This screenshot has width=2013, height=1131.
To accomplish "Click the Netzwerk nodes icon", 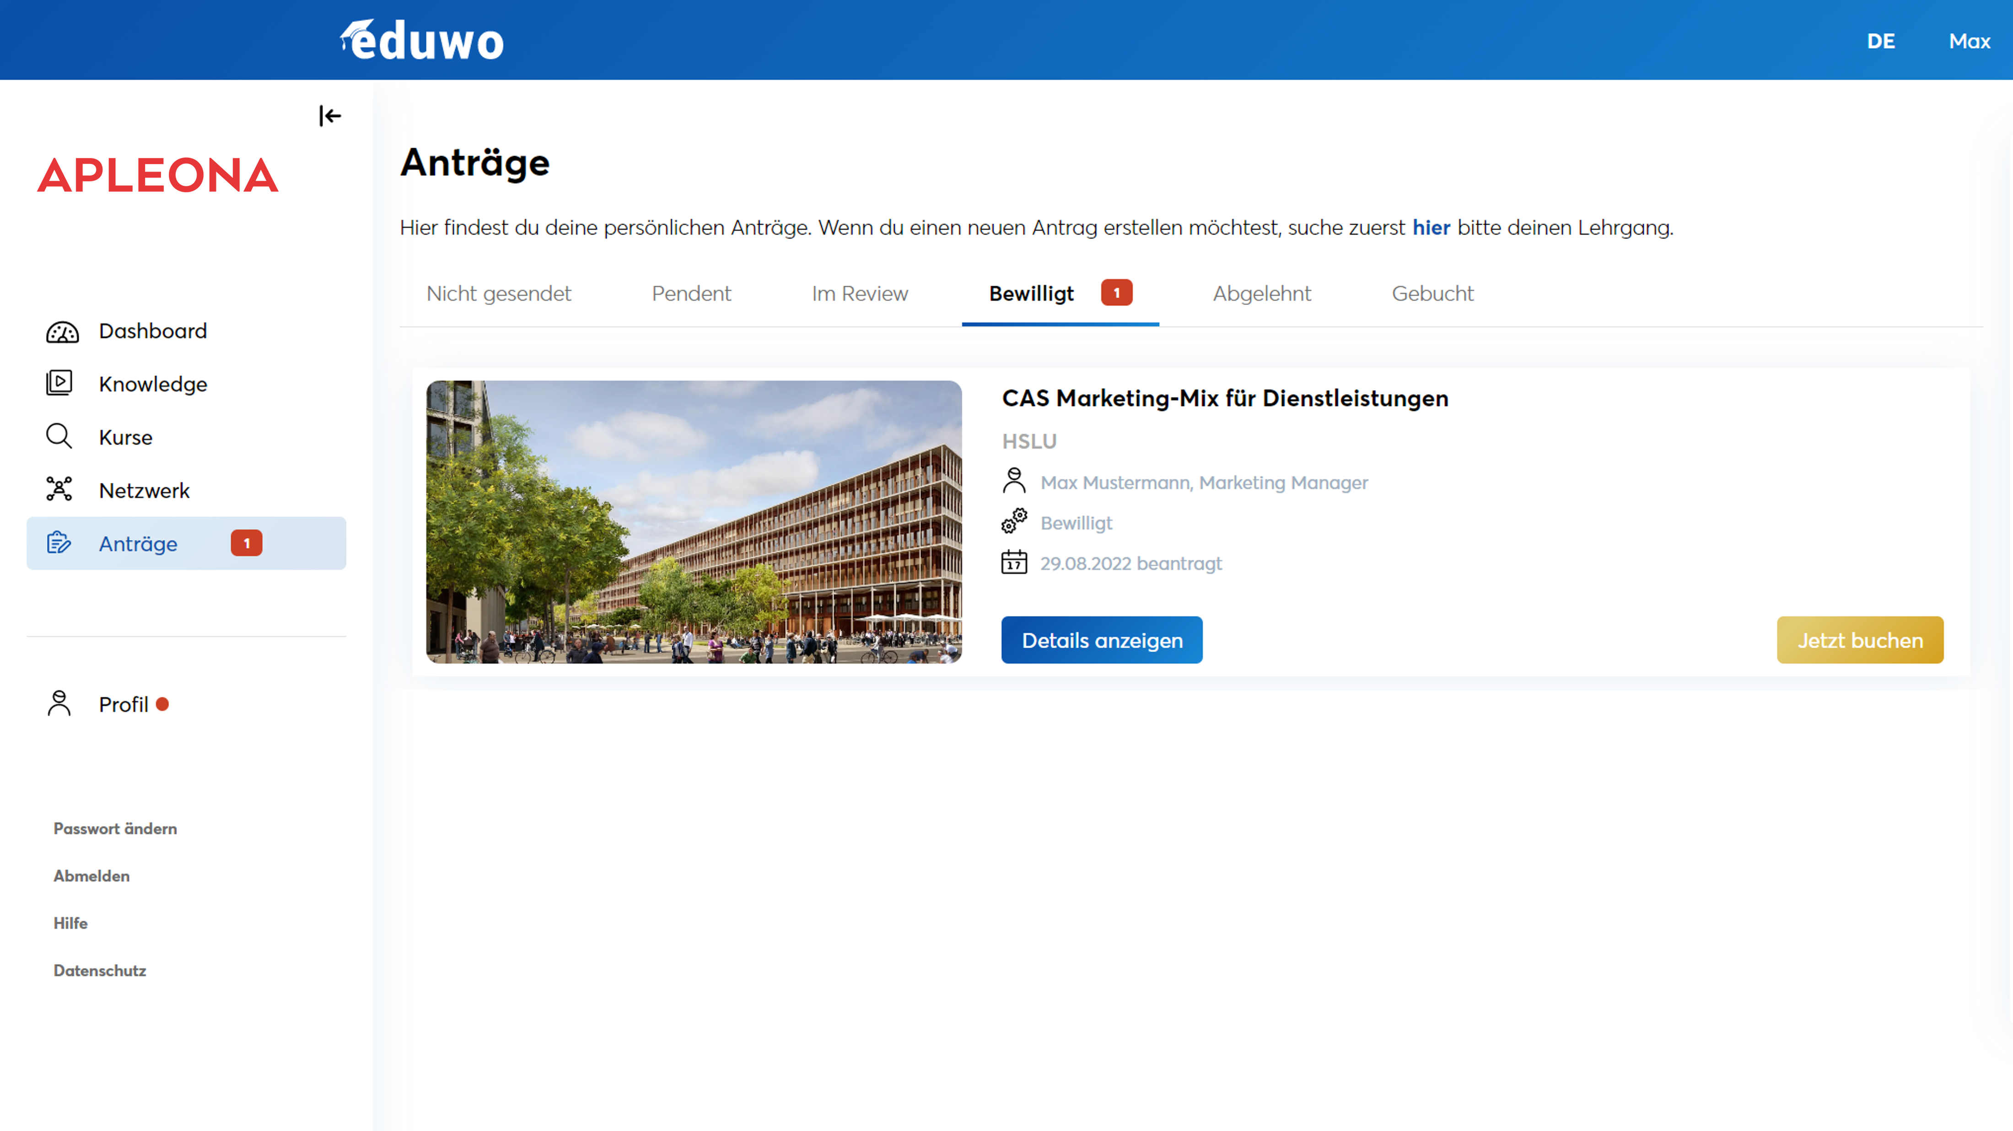I will point(59,490).
